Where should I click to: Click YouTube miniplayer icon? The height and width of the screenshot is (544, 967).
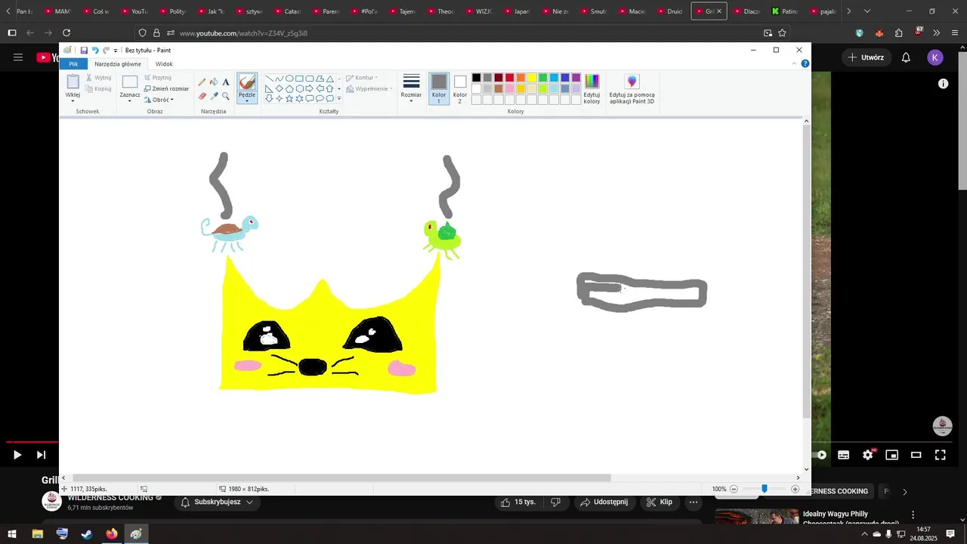pos(892,455)
